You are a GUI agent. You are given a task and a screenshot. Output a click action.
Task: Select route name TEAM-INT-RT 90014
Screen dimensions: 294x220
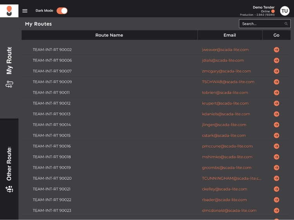click(52, 125)
